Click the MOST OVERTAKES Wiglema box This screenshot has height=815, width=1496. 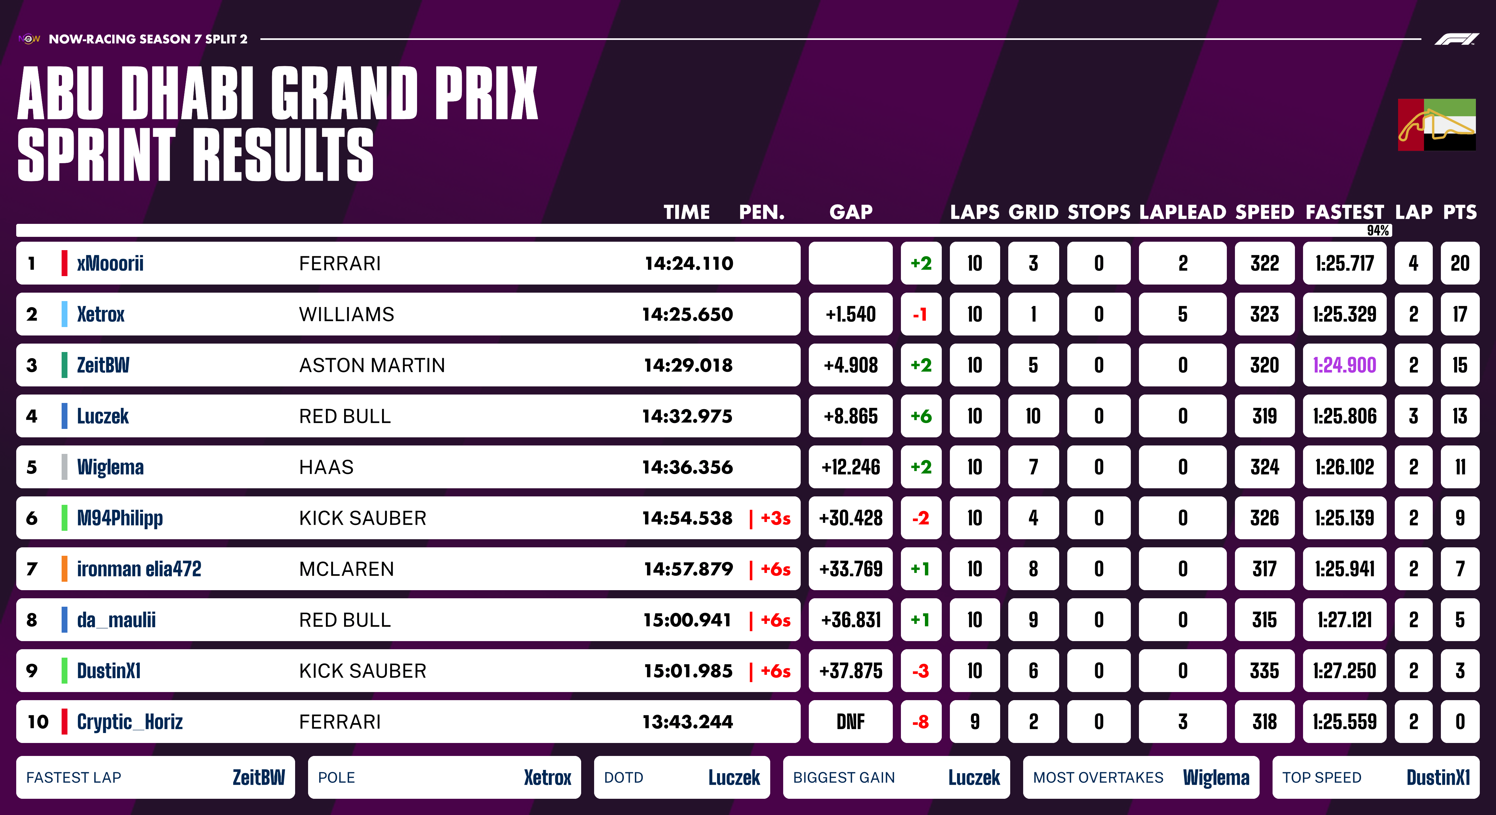[x=1141, y=777]
